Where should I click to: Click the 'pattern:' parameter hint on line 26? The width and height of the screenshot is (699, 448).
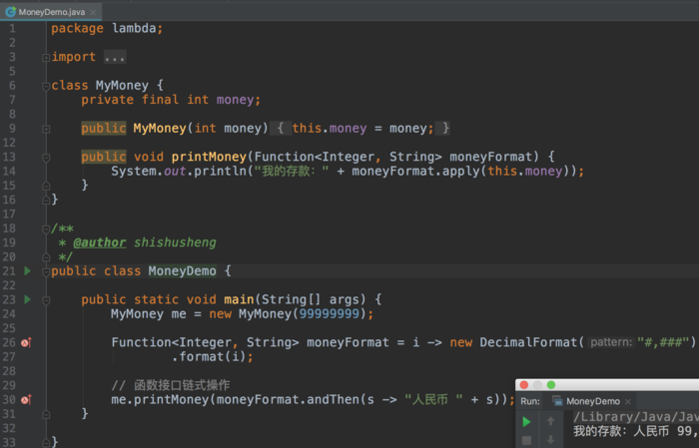coord(611,342)
